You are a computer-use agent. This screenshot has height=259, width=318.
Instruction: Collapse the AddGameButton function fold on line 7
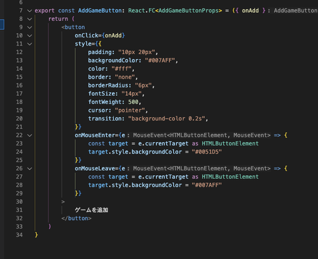[30, 11]
